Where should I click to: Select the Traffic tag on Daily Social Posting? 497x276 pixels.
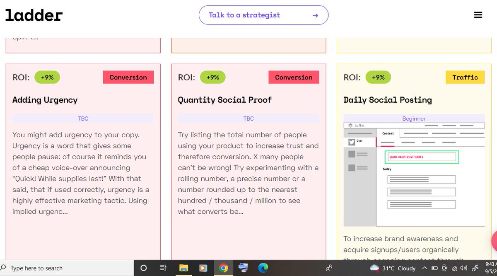click(465, 77)
